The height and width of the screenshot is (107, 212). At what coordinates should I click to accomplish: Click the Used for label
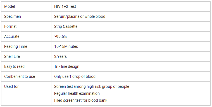11,86
